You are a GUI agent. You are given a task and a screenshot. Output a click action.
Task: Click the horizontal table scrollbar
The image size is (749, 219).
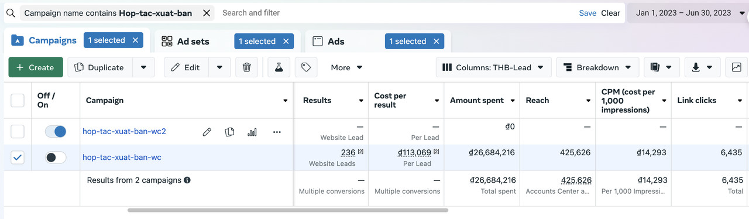tap(288, 210)
